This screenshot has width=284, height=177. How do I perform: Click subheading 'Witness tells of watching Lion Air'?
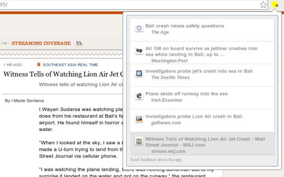pos(81,85)
